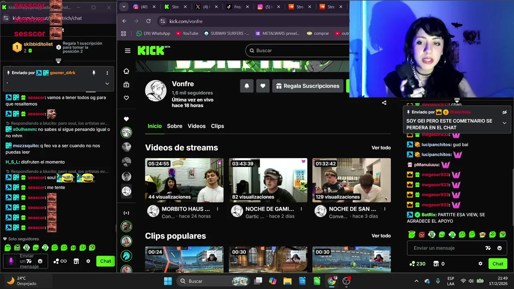The width and height of the screenshot is (514, 289).
Task: Click site info icon in address bar
Action: (x=163, y=21)
